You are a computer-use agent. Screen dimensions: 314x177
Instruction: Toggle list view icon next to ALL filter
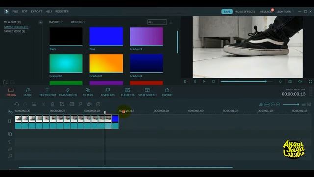click(x=171, y=22)
